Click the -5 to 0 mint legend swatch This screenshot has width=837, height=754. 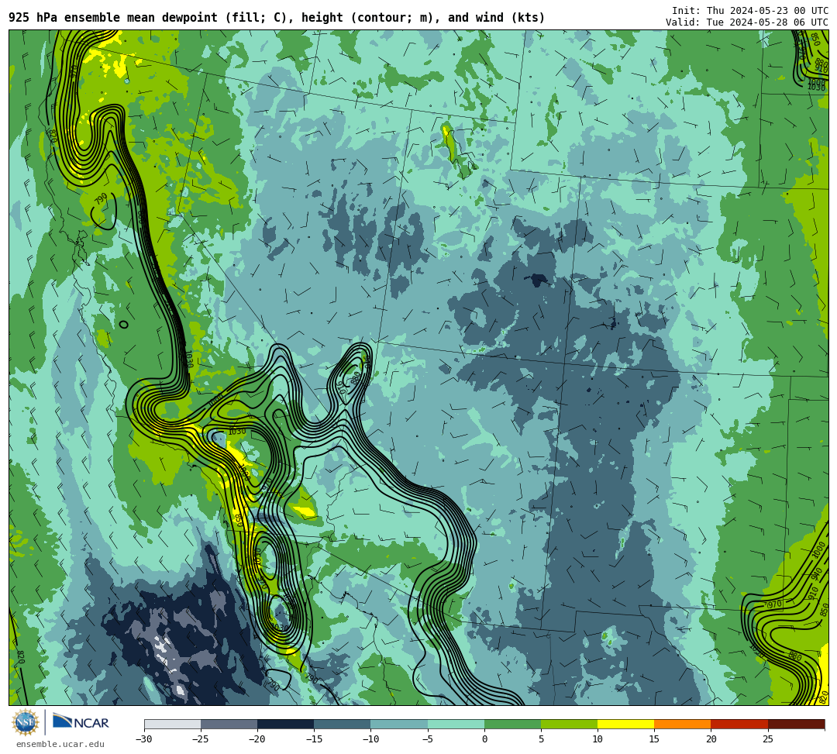(x=456, y=724)
